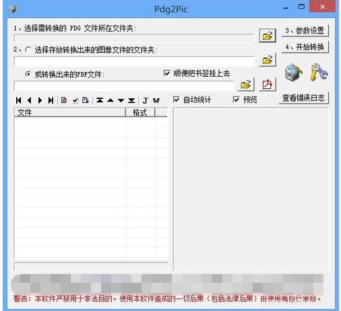Toggle the 预览 preview checkbox
Viewport: 341px width, 311px height.
(236, 100)
